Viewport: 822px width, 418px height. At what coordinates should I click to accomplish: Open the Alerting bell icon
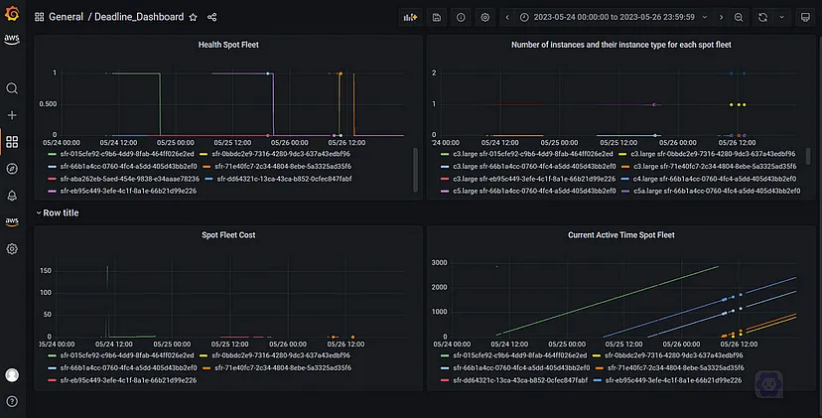[x=12, y=196]
